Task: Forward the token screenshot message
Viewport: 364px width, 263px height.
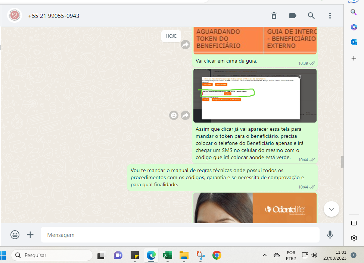Action: (x=185, y=115)
